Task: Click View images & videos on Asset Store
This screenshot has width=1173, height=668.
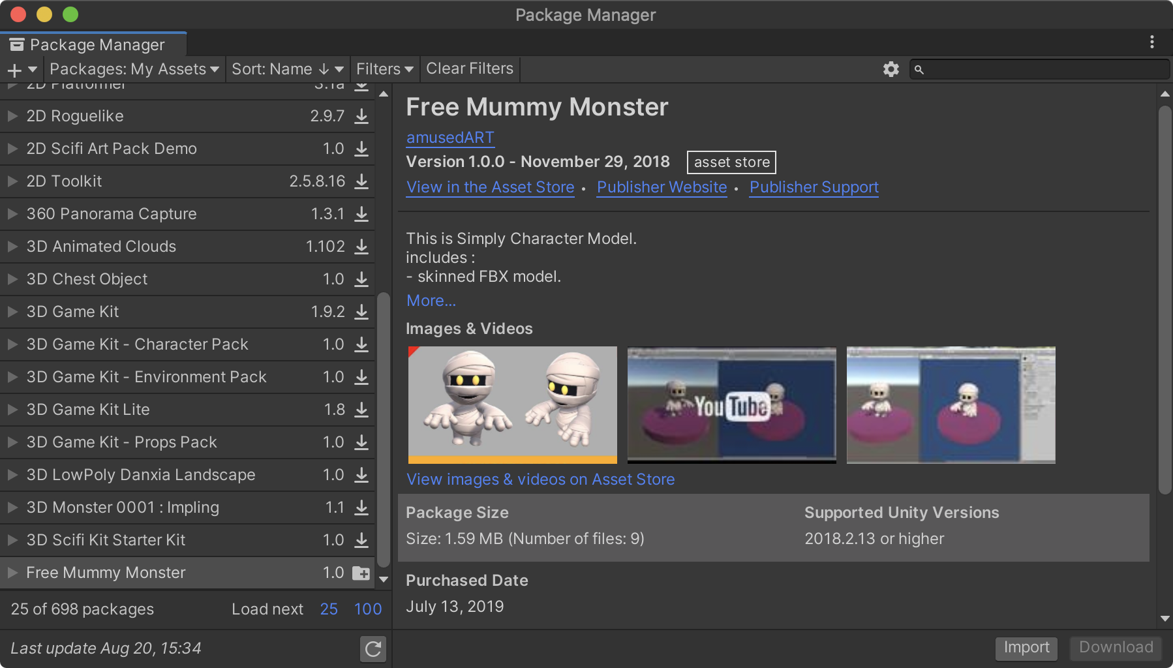Action: [541, 479]
